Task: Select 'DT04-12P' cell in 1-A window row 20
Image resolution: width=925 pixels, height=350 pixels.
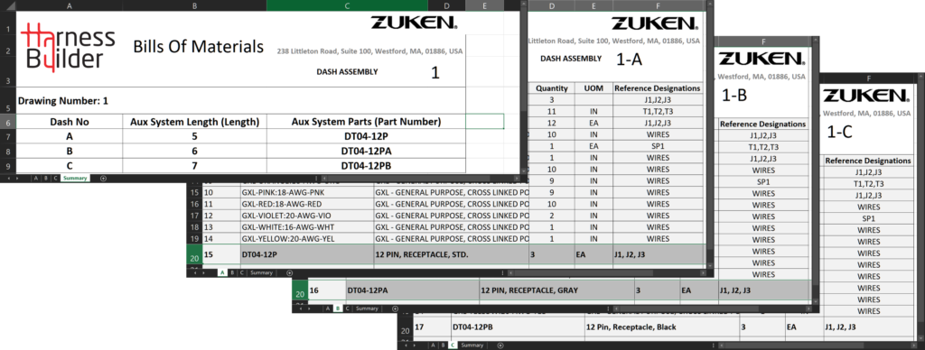Action: click(306, 254)
